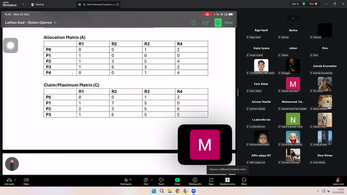
Task: Select the pink pencil tool thumbnail
Action: (12, 164)
